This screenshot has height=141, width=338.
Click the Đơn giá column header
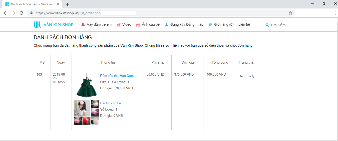[188, 62]
